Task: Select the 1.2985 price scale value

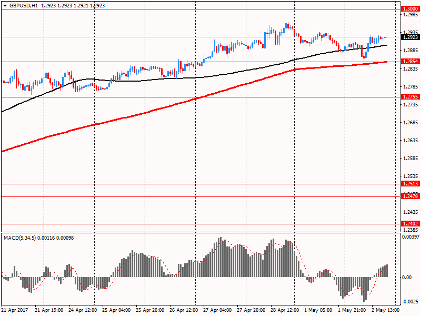Action: pyautogui.click(x=411, y=15)
